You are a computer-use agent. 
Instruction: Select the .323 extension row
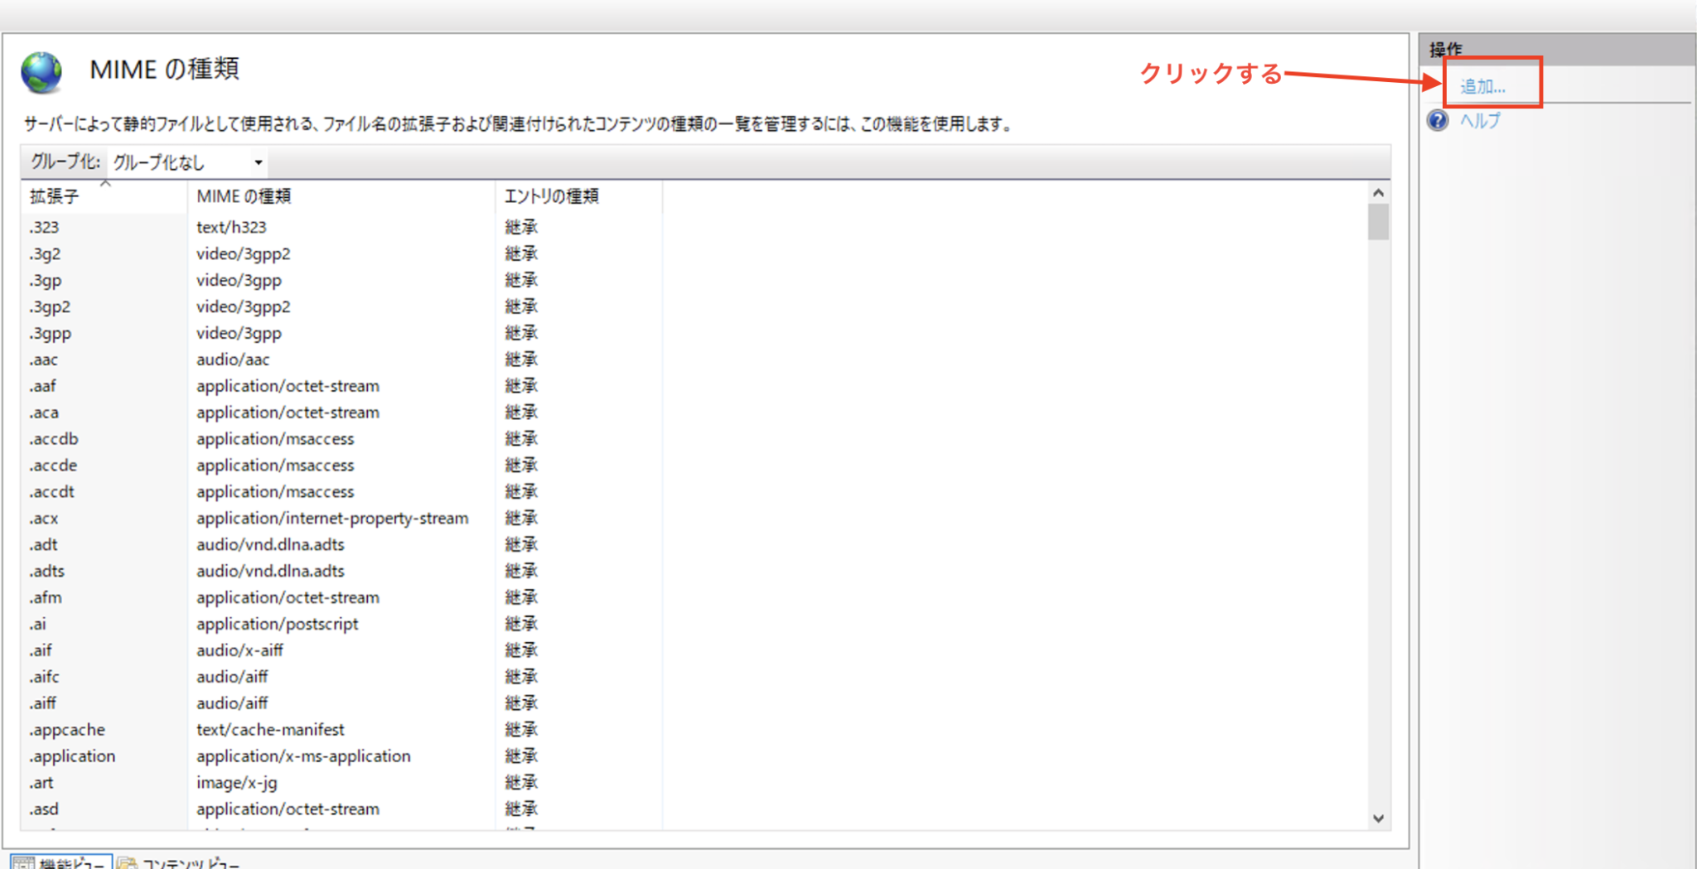point(45,227)
